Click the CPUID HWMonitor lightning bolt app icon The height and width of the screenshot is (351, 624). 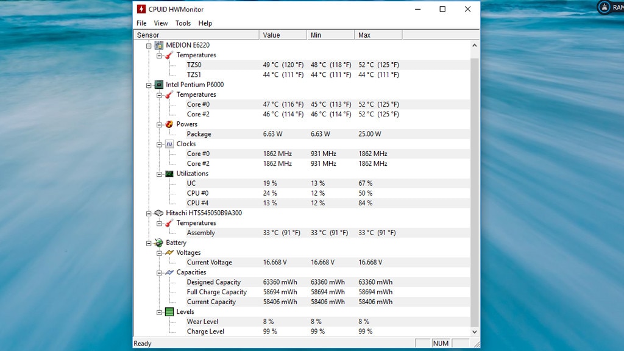141,9
